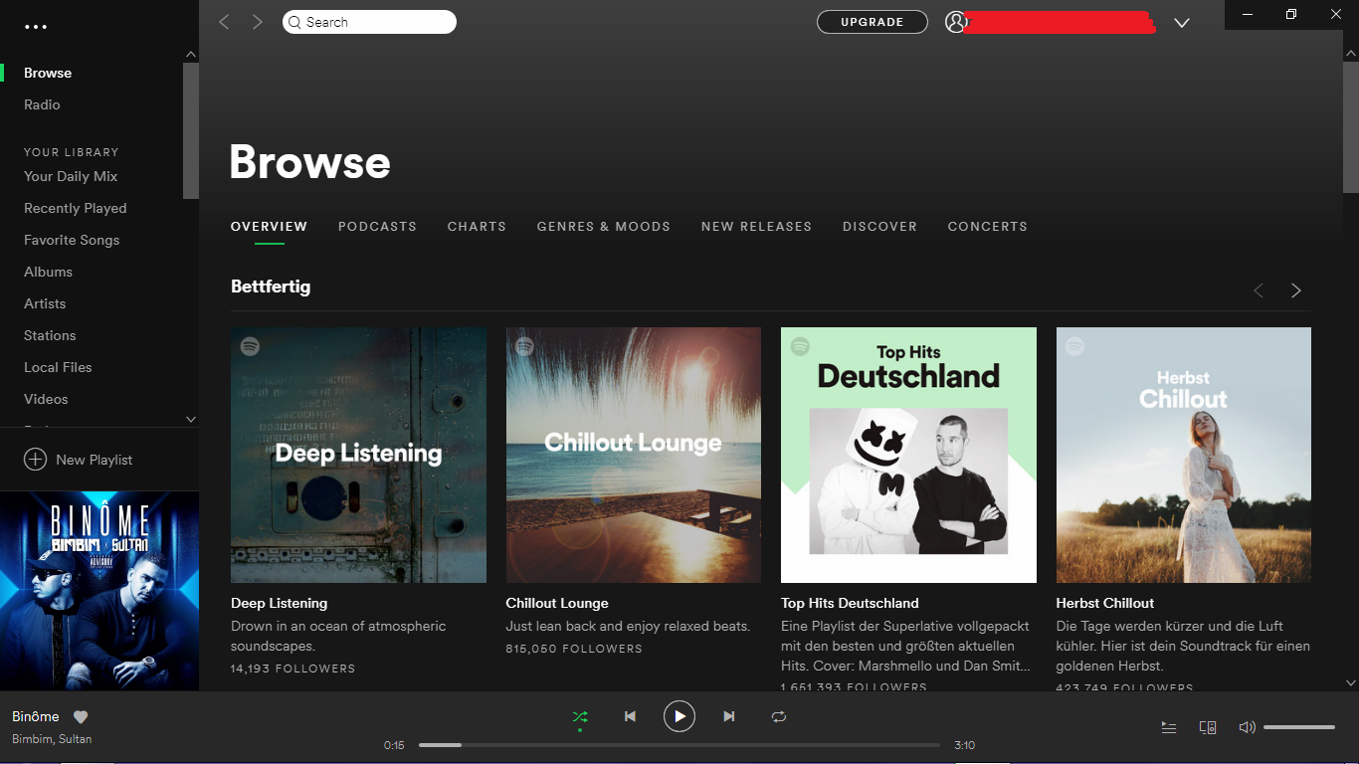Click the Upgrade button
The image size is (1359, 764).
click(872, 22)
